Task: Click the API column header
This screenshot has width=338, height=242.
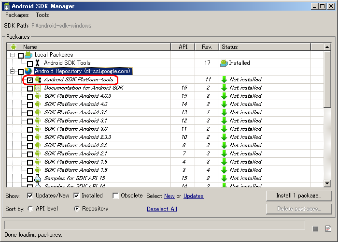Action: coord(183,47)
